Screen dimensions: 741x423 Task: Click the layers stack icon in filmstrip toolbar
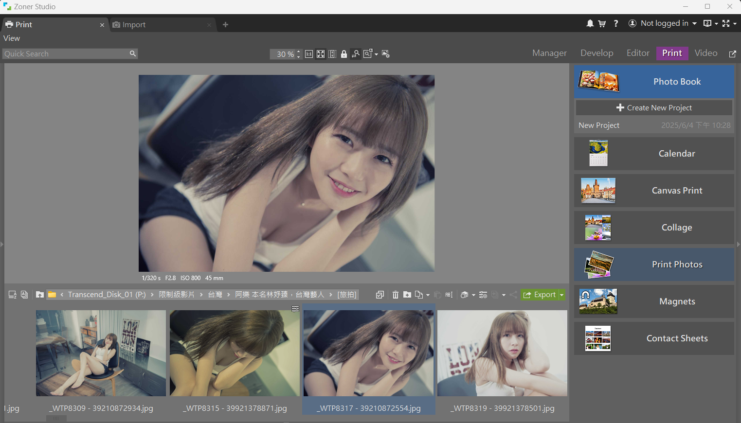coord(465,295)
